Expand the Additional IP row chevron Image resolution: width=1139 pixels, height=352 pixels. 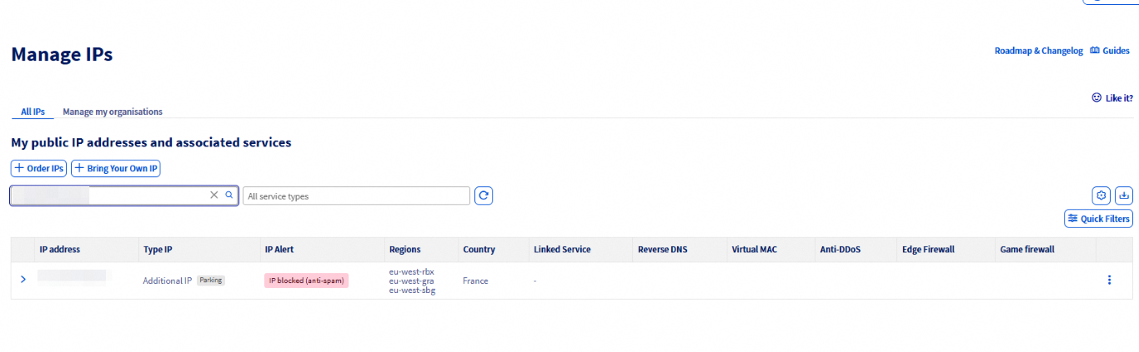pos(23,280)
